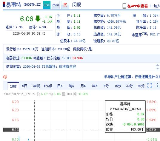Switch to the 周K chart tab
Viewport: 160px width, 141px height.
click(x=71, y=86)
